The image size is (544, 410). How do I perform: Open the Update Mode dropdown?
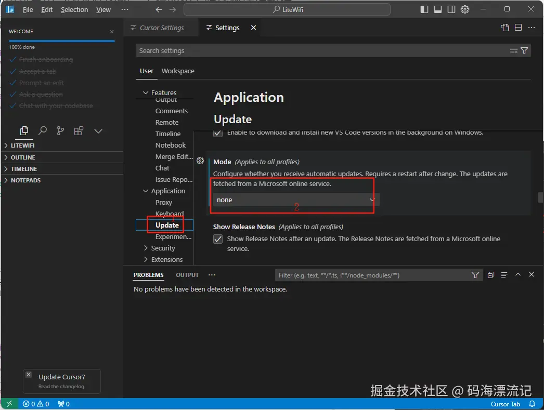[296, 200]
